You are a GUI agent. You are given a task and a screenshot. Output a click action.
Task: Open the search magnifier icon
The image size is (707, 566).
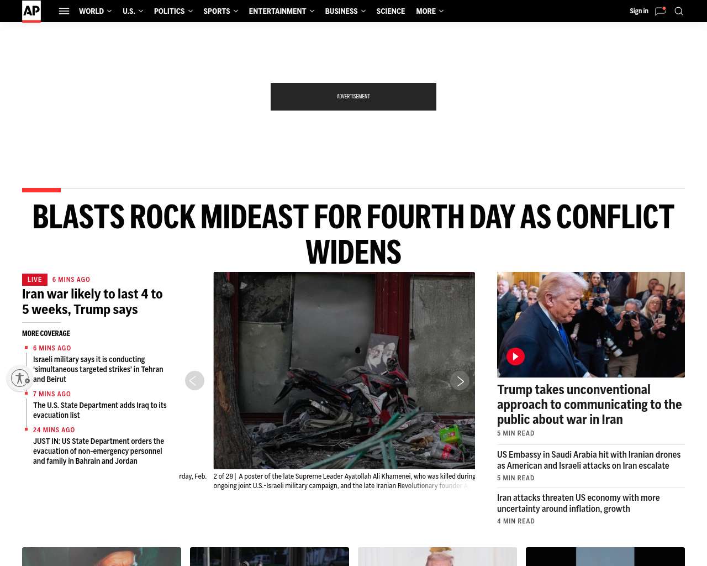tap(679, 11)
